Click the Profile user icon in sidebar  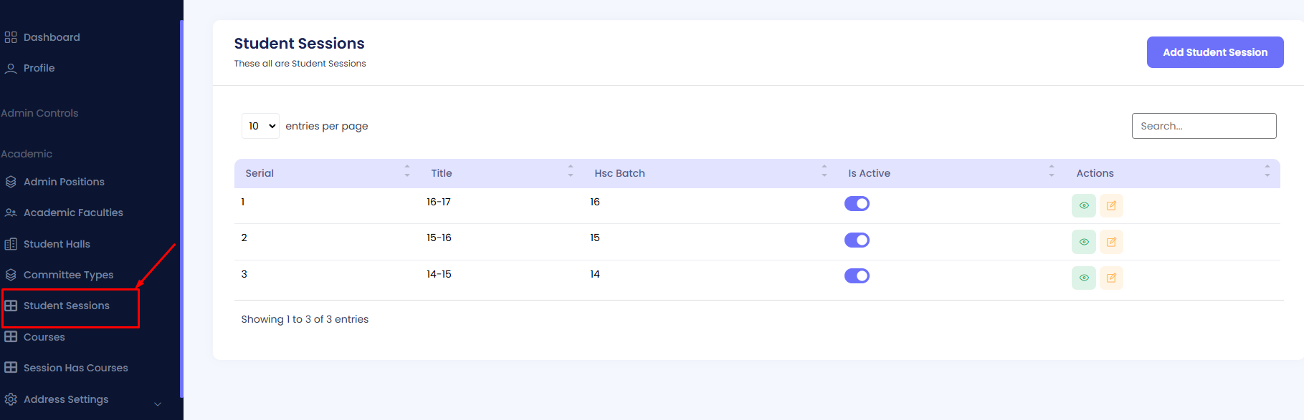11,68
